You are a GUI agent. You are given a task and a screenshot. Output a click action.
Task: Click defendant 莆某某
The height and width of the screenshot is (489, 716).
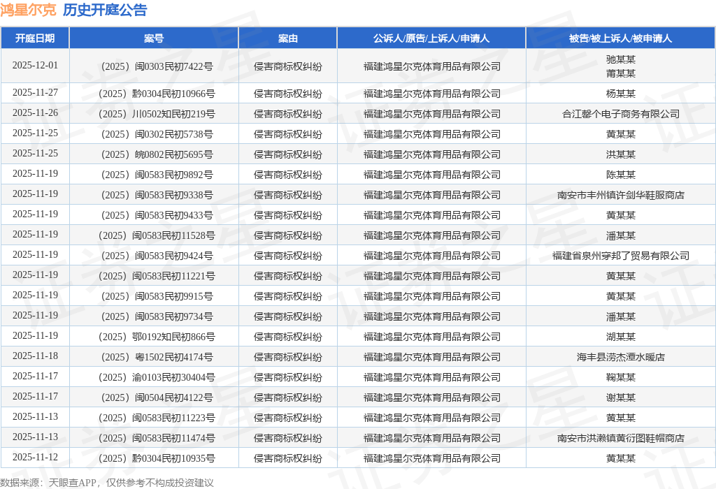tap(621, 73)
